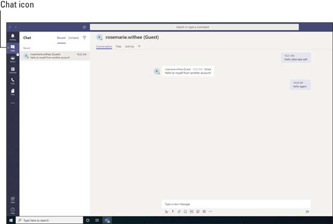The image size is (333, 224).
Task: Select the 'Hello to myself from another account' message
Action: pyautogui.click(x=187, y=71)
